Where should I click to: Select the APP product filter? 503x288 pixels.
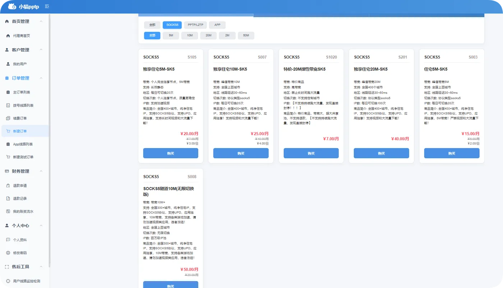point(217,25)
